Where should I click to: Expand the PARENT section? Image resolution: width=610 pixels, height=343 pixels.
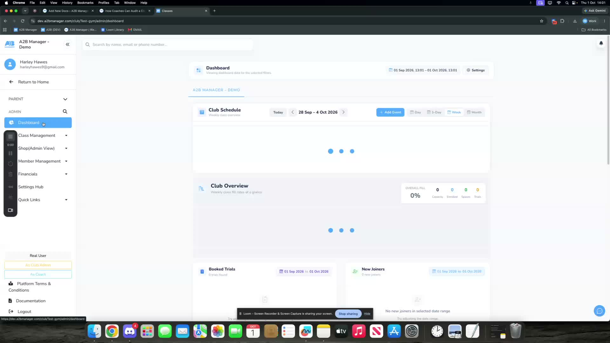(x=38, y=99)
